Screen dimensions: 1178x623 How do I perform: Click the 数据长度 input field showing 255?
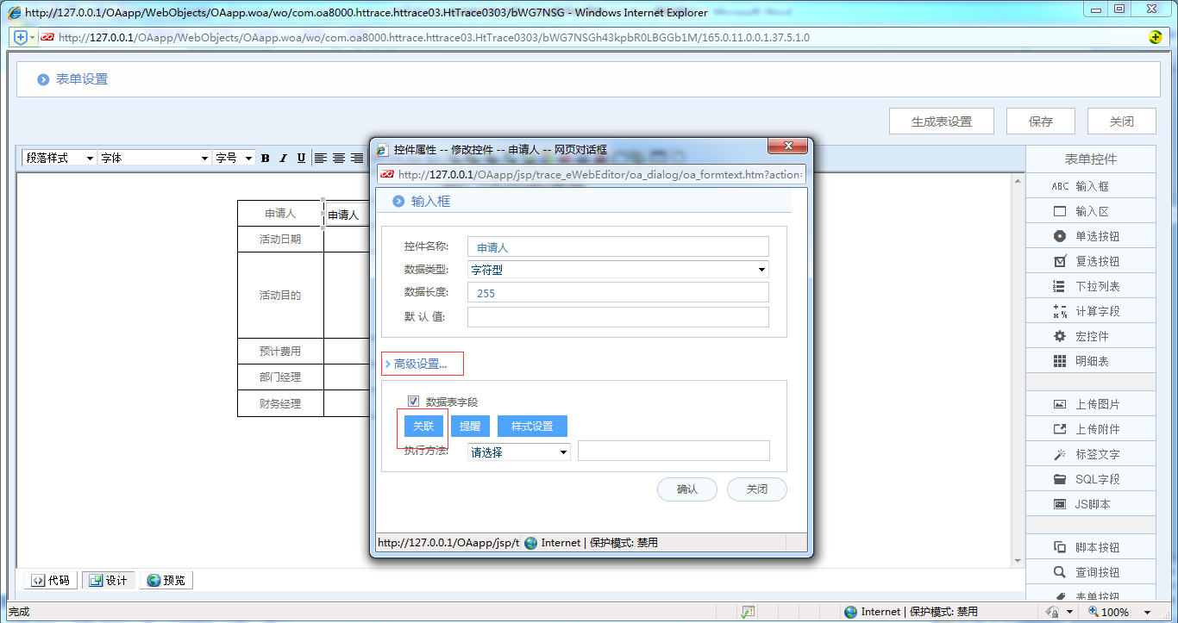pyautogui.click(x=617, y=293)
